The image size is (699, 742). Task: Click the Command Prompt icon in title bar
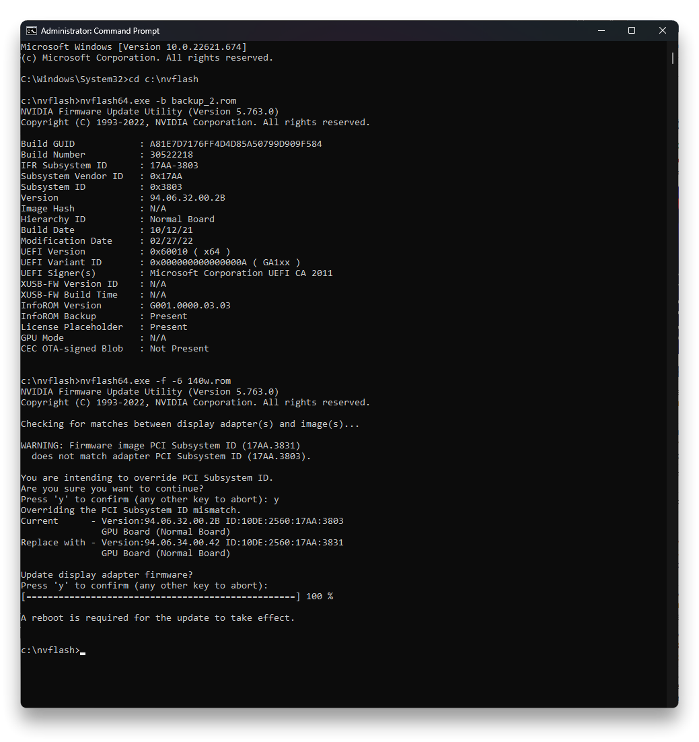(32, 31)
